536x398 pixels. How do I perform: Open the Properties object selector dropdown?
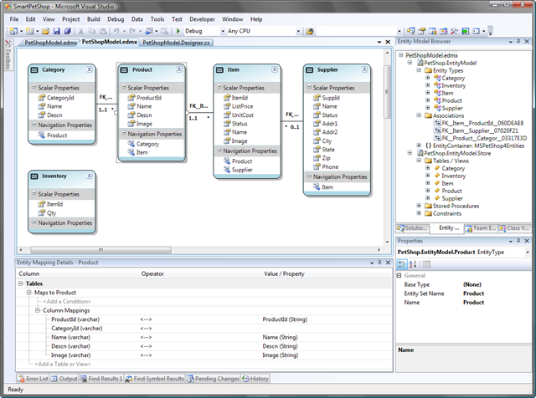point(528,253)
